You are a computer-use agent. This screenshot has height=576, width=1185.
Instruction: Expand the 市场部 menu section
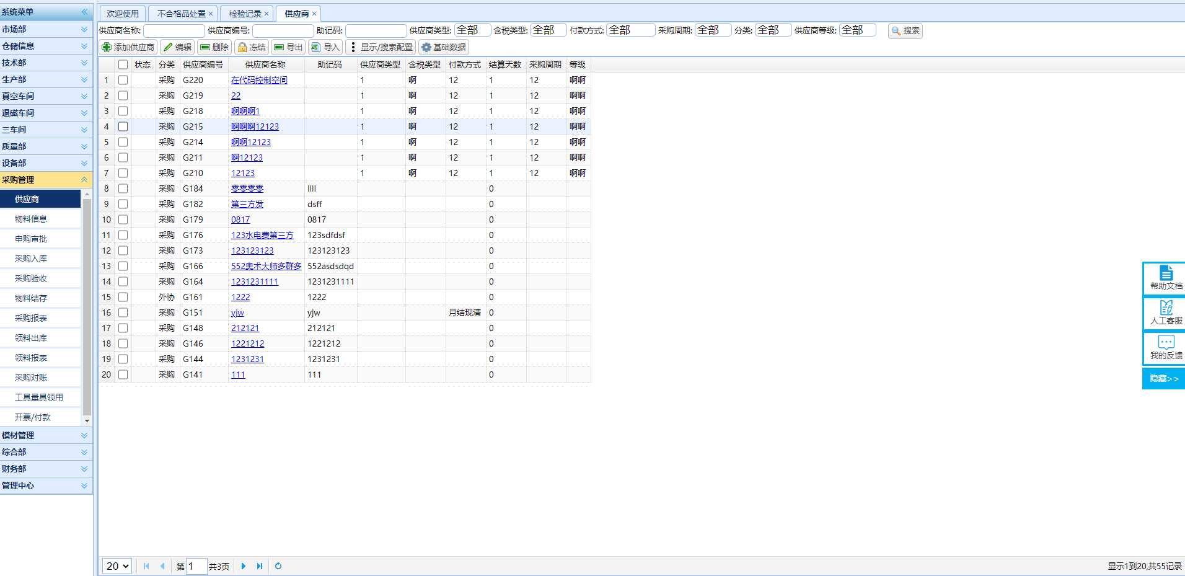[46, 29]
